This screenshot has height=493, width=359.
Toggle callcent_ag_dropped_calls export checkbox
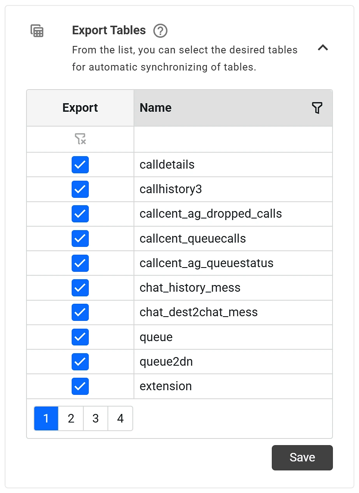[x=80, y=214]
